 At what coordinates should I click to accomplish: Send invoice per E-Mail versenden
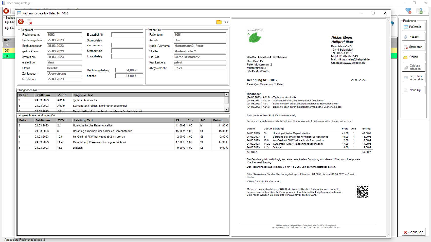click(x=413, y=78)
